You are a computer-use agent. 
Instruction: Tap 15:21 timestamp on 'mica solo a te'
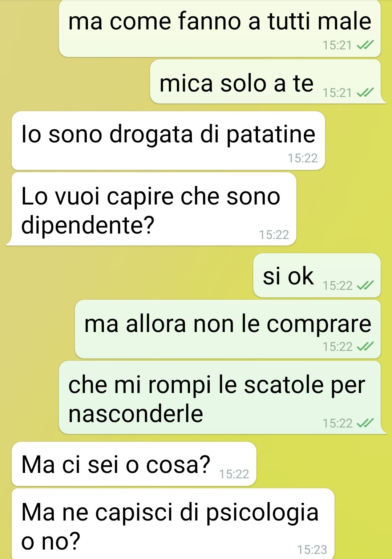[x=338, y=93]
